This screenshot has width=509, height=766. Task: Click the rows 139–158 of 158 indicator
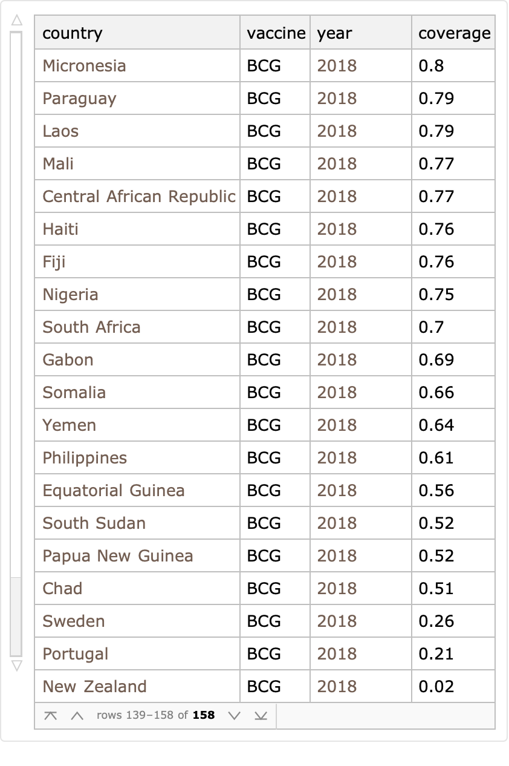click(x=155, y=716)
